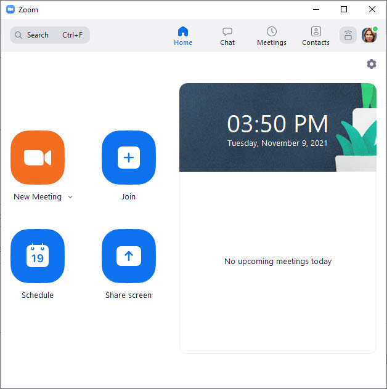Click the 'No upcoming meetings today' text

coord(278,261)
